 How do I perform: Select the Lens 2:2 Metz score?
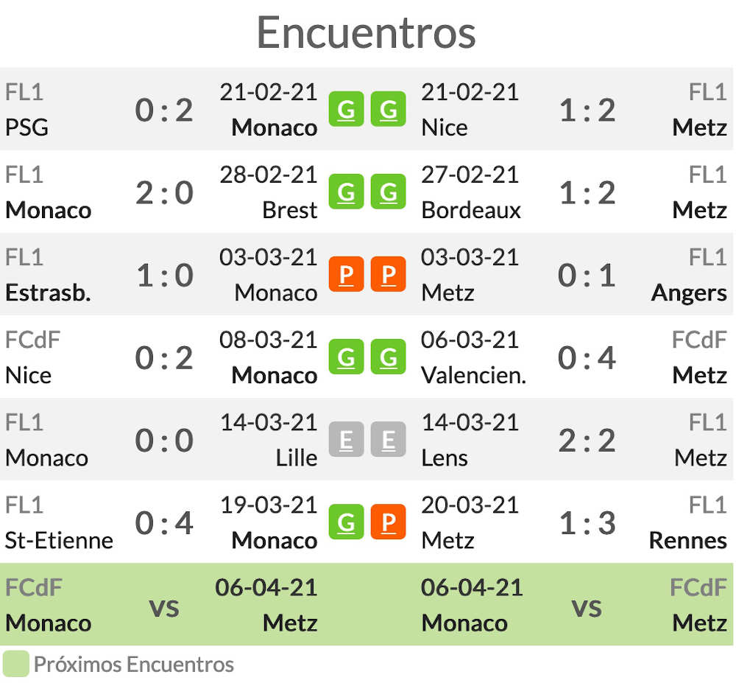click(x=587, y=441)
